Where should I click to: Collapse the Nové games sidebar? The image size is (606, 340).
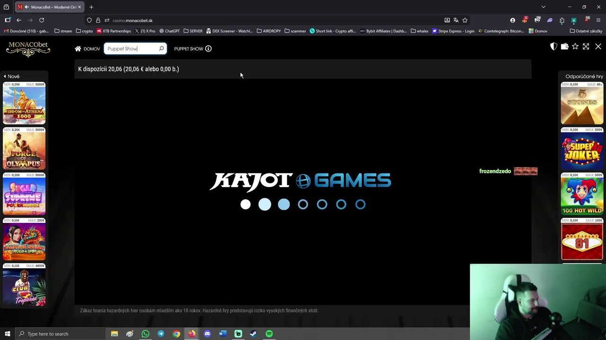pyautogui.click(x=11, y=76)
